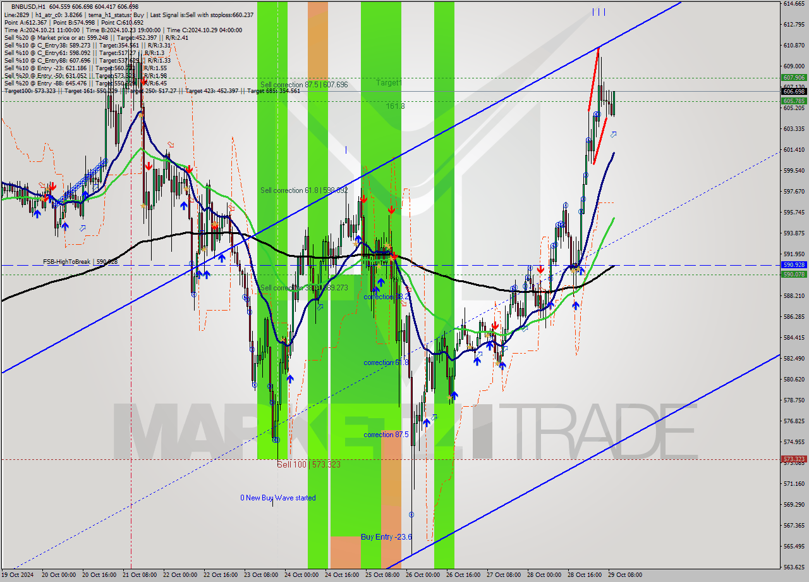Viewport: 809px width, 582px height.
Task: Click the 'Sell %20 @ Entry -88: 645.476' line
Action: [x=85, y=83]
